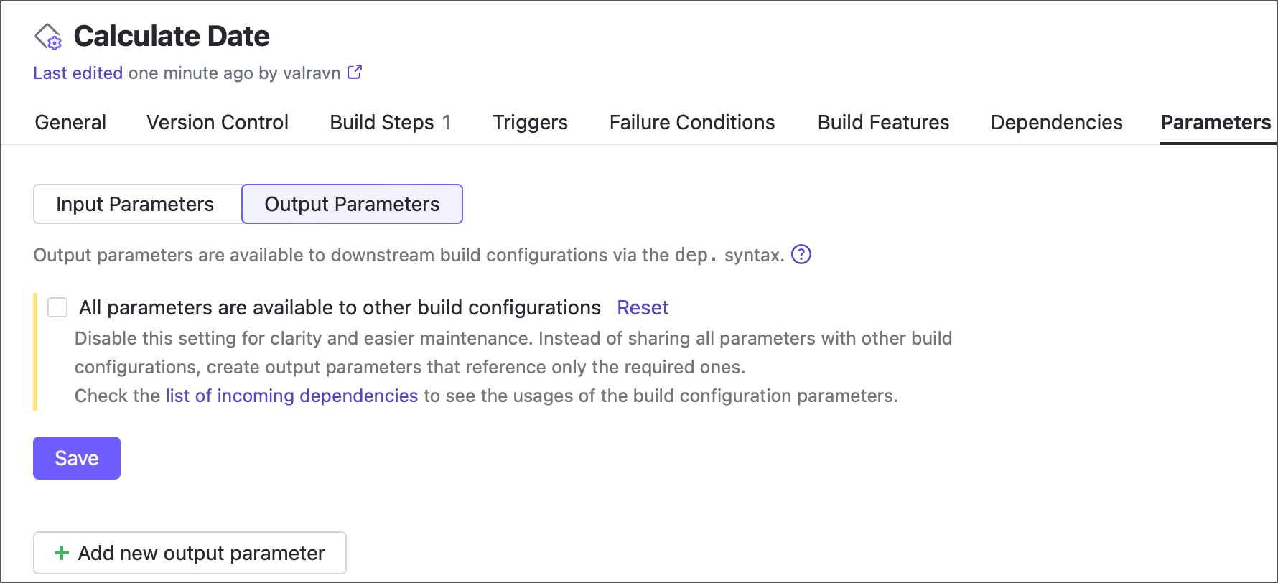
Task: Open the help question mark icon
Action: tap(801, 255)
